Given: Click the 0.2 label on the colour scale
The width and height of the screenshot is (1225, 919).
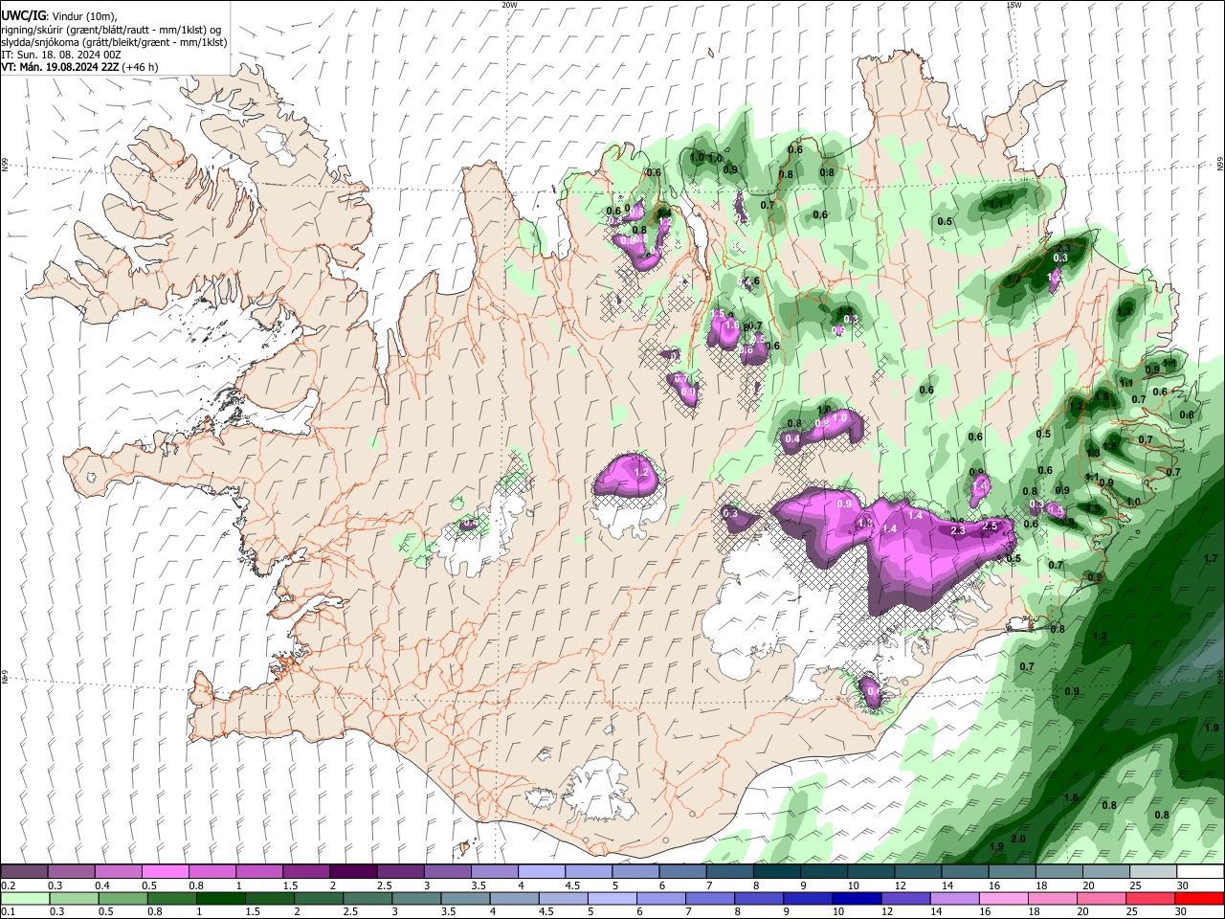Looking at the screenshot, I should tap(9, 885).
